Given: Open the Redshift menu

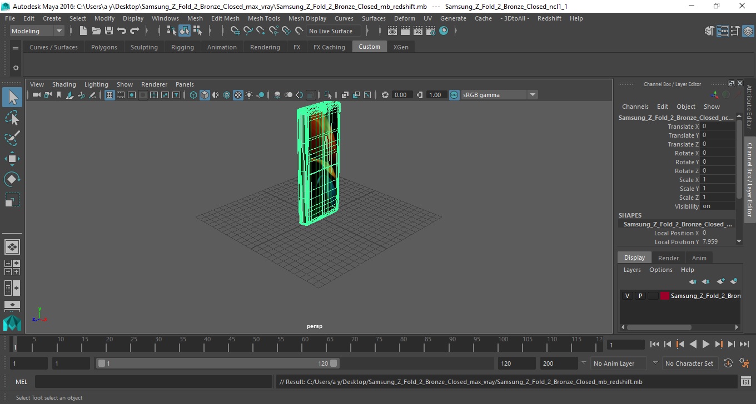Looking at the screenshot, I should click(549, 18).
